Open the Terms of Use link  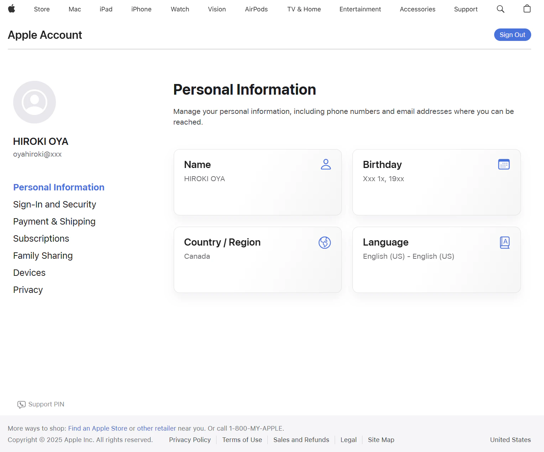point(242,440)
